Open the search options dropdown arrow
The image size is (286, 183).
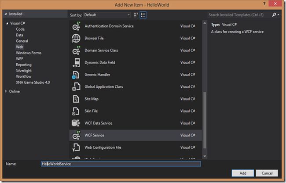click(x=279, y=15)
